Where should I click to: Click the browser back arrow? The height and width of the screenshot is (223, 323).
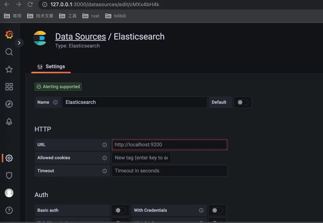tap(7, 4)
